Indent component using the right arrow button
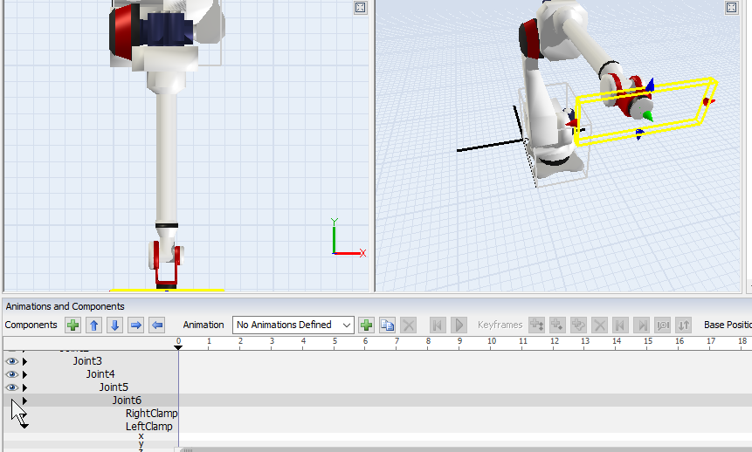 pos(135,325)
